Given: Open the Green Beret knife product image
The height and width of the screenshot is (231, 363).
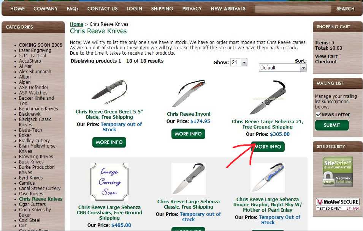Looking at the screenshot, I should point(109,92).
